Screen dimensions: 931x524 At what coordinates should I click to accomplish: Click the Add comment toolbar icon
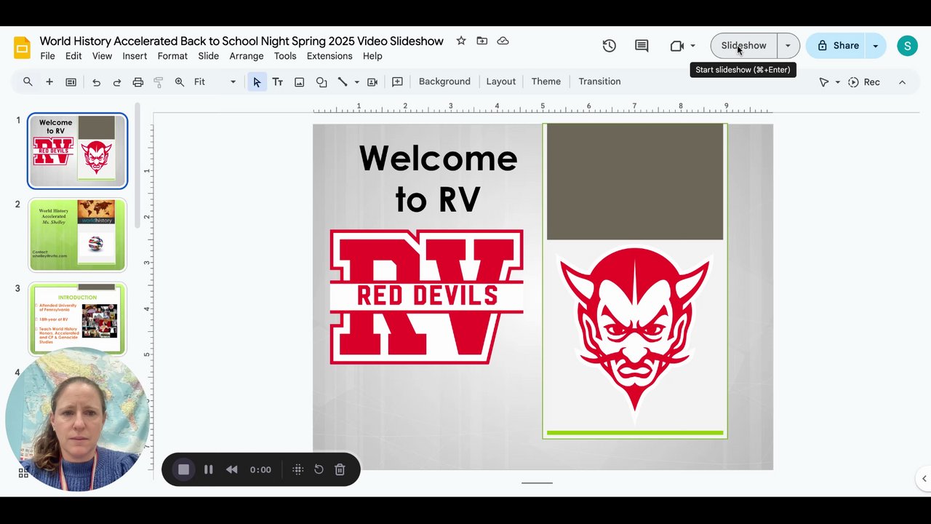[397, 82]
